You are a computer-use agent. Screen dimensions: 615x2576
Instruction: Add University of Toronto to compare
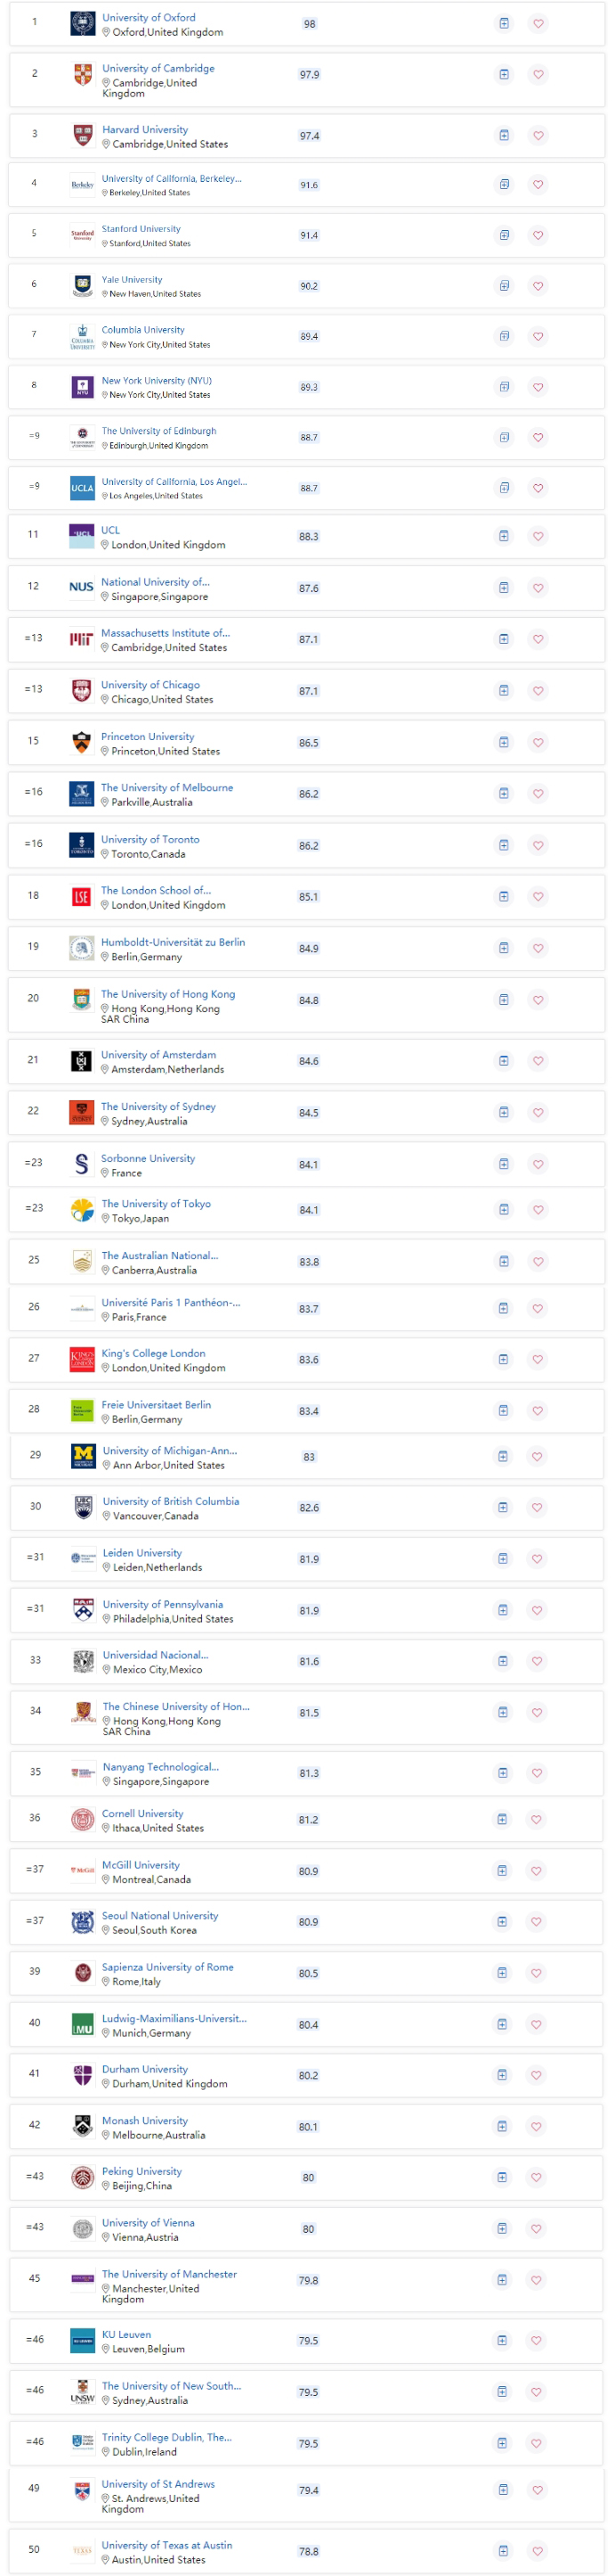(504, 846)
